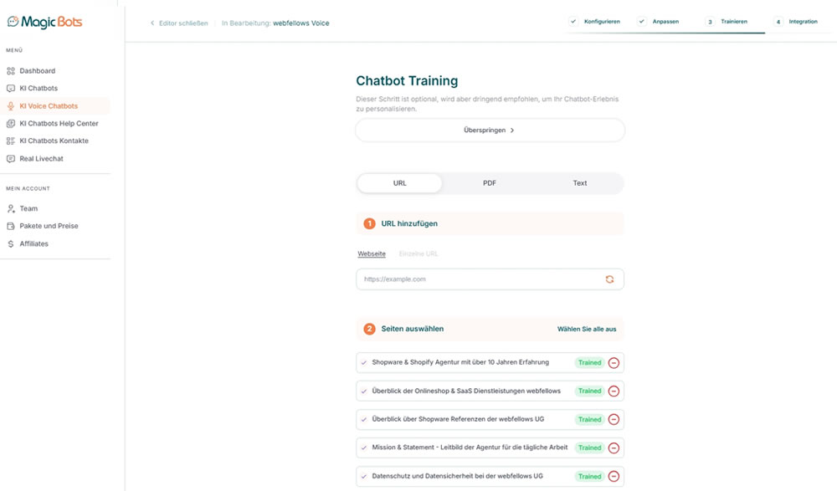
Task: Toggle checkbox for Mission & Statement page
Action: pos(364,448)
